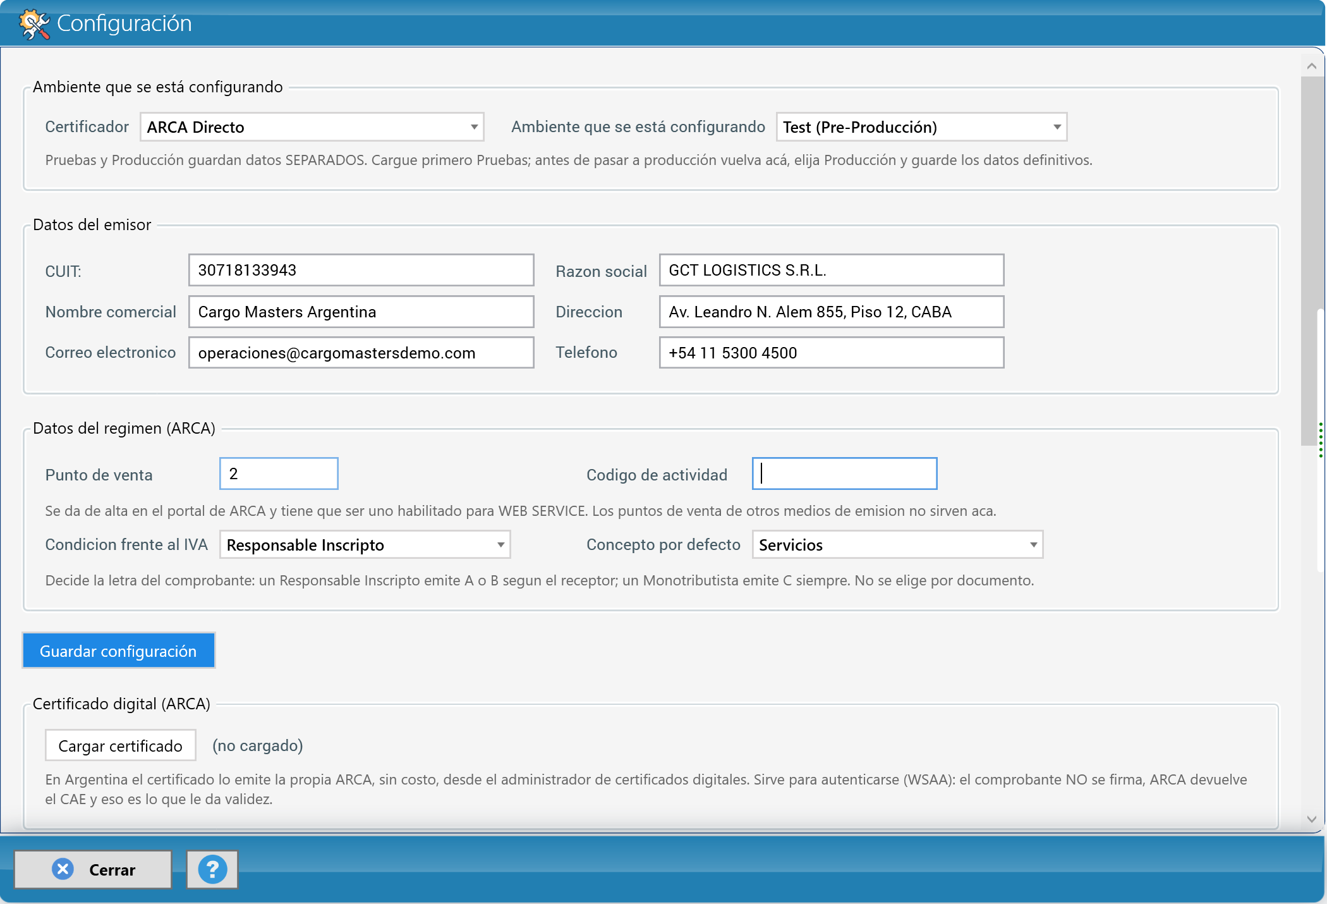Focus the Punto de venta field
This screenshot has width=1327, height=904.
click(279, 473)
